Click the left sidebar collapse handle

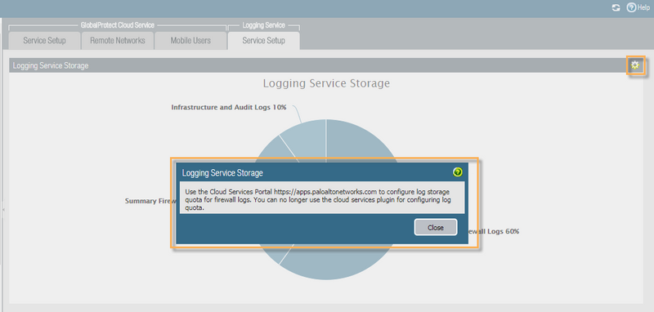(x=3, y=209)
